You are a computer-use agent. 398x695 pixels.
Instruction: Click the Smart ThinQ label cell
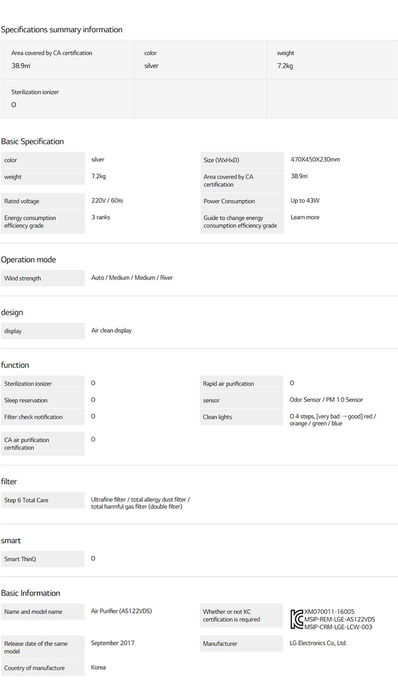[x=43, y=559]
